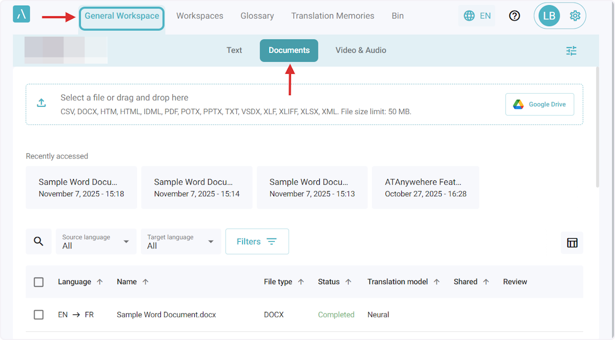Sort by Name column arrow

click(146, 282)
